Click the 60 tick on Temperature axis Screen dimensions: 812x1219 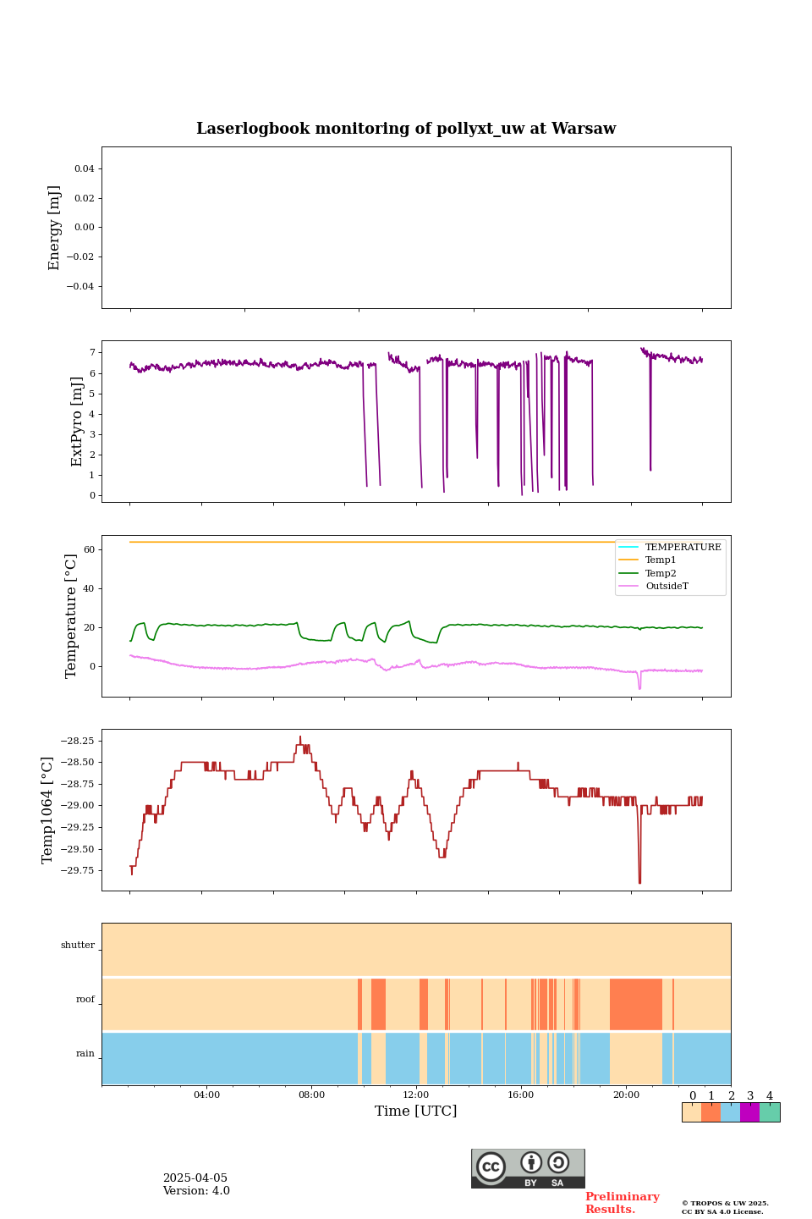[89, 550]
